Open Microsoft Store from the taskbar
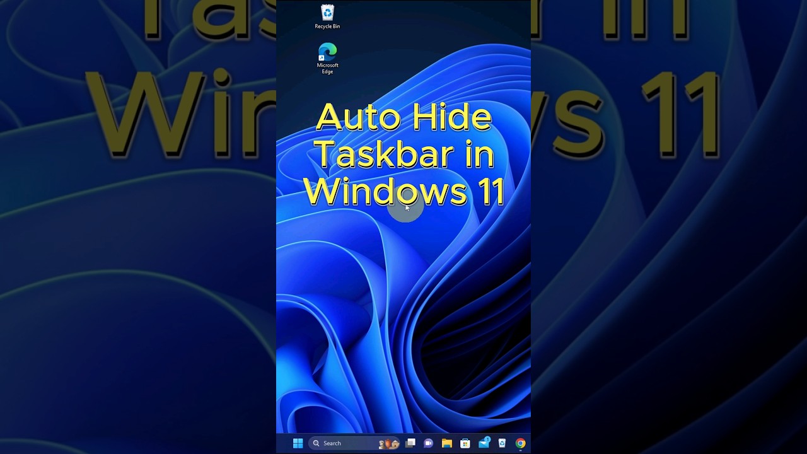 pyautogui.click(x=465, y=443)
